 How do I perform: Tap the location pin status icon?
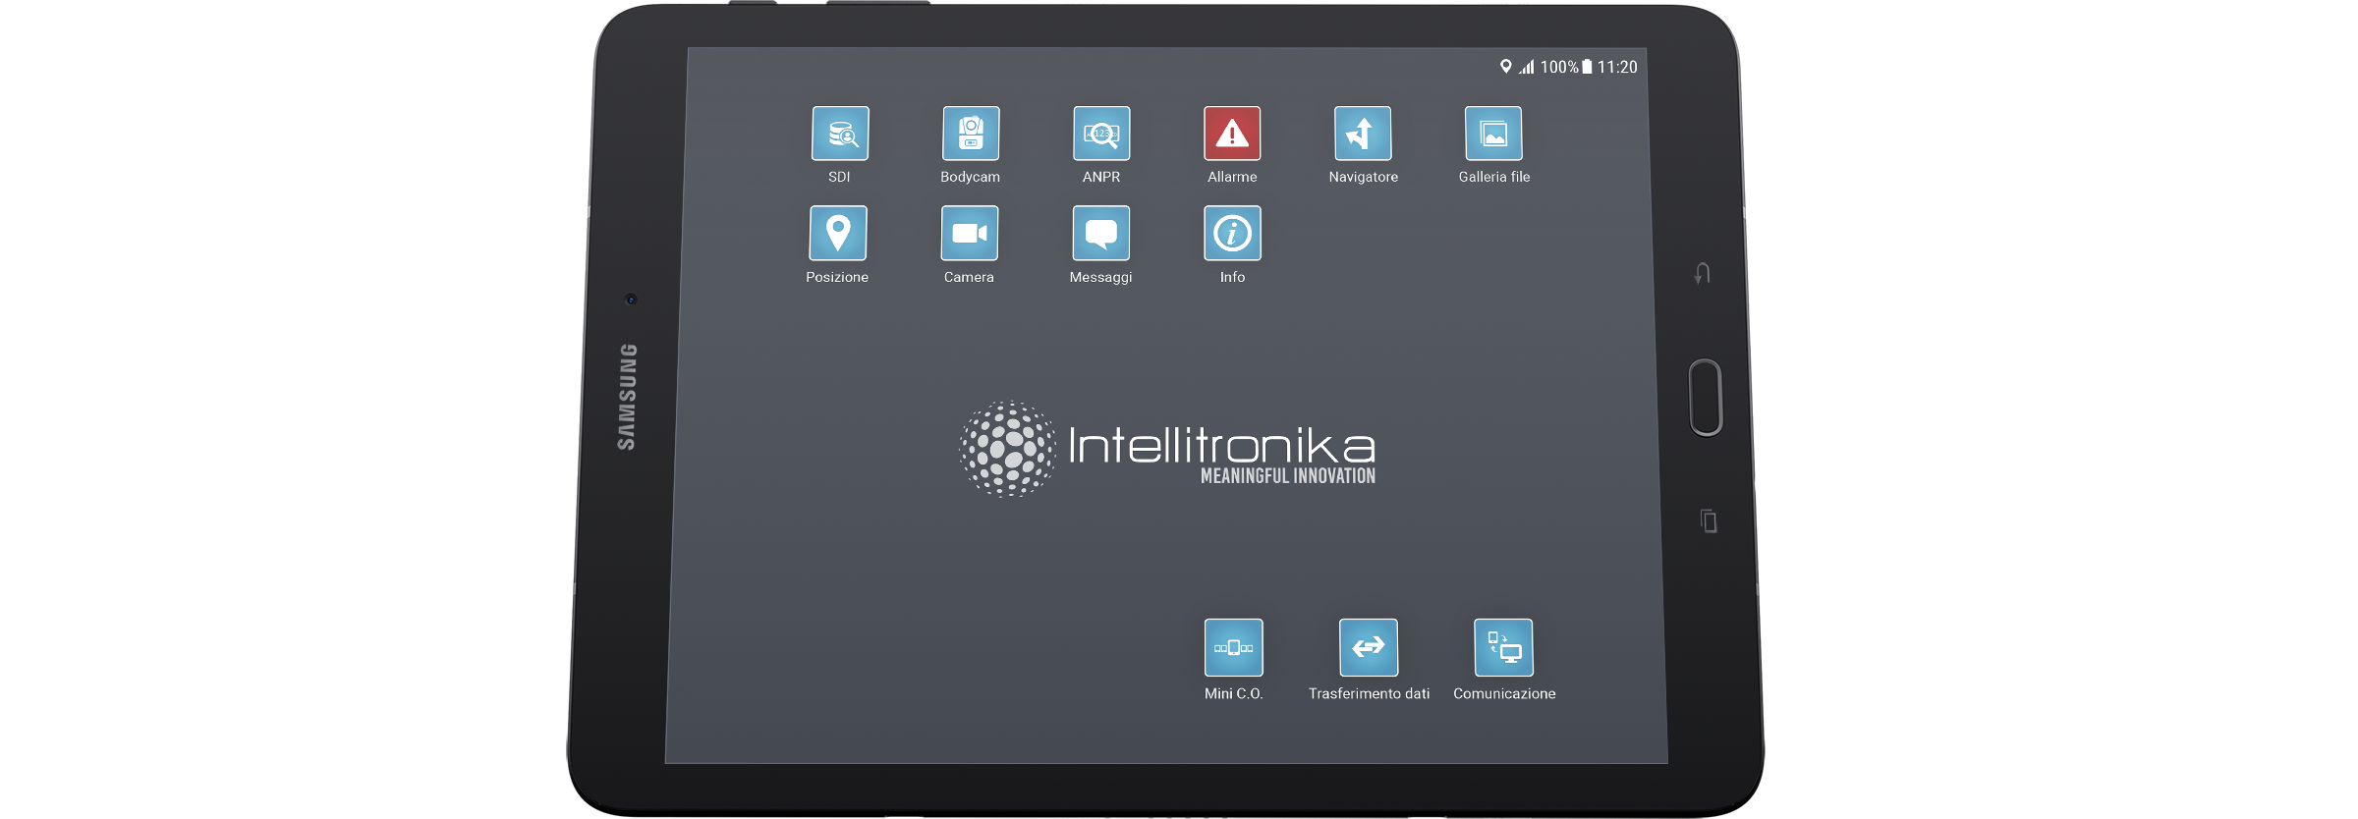(1505, 67)
